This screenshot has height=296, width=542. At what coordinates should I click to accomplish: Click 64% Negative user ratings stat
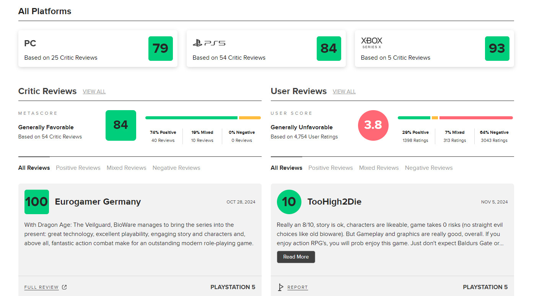(494, 136)
